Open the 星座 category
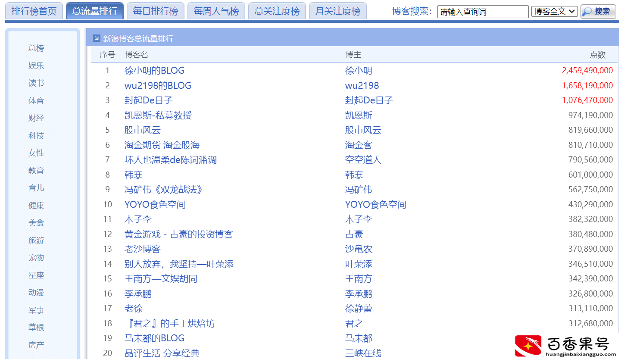 click(x=36, y=275)
